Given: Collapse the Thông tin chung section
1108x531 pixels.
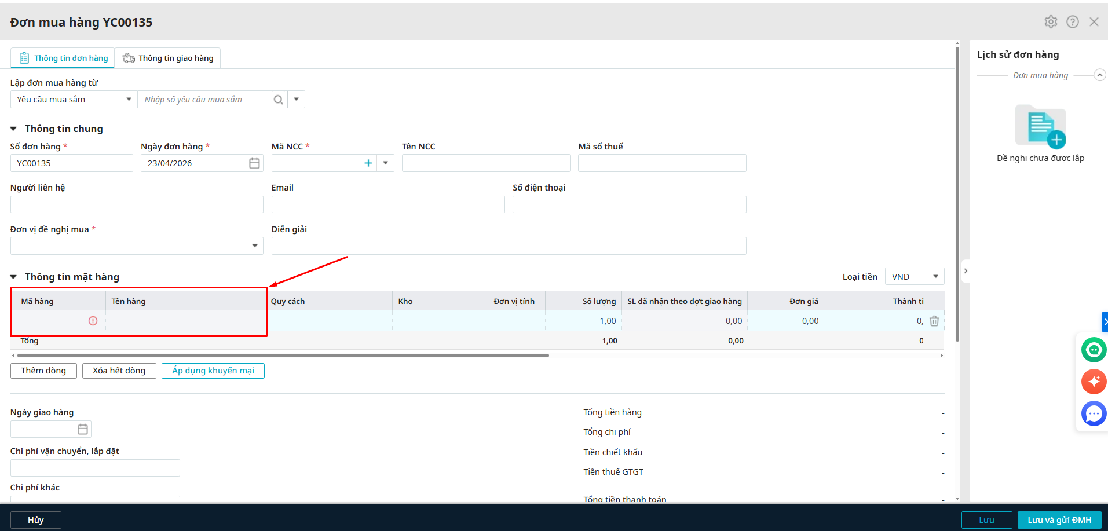Looking at the screenshot, I should tap(14, 129).
